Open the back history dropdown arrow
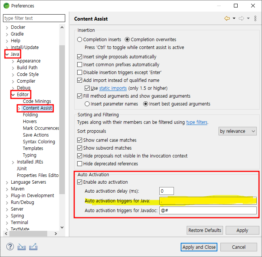Viewport: 262px width, 257px height. point(234,18)
